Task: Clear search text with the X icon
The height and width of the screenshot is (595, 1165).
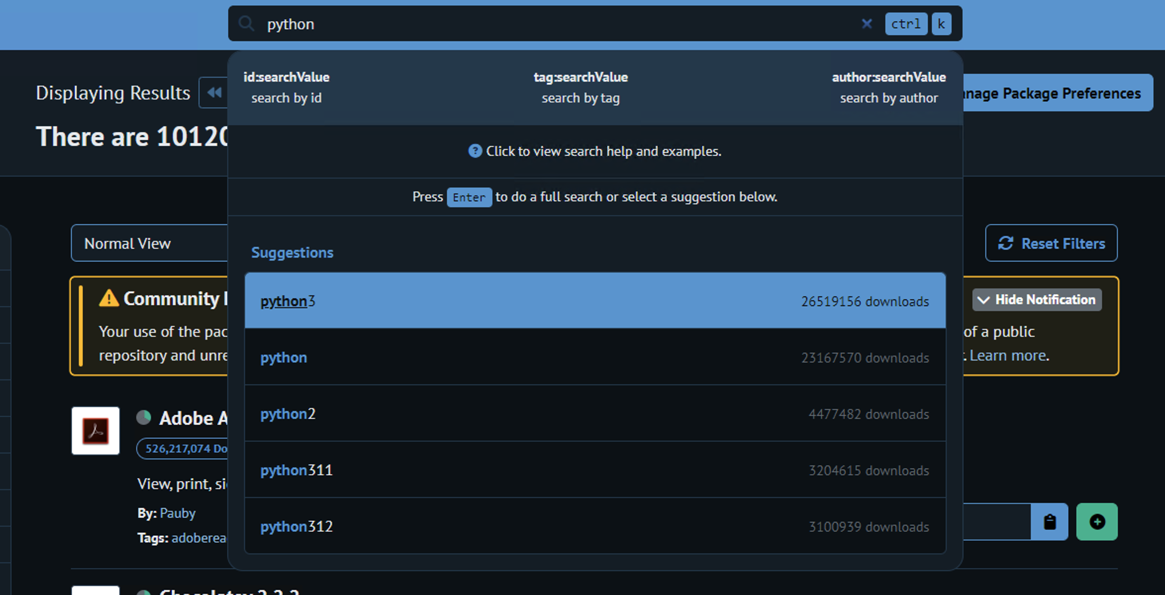Action: 867,23
